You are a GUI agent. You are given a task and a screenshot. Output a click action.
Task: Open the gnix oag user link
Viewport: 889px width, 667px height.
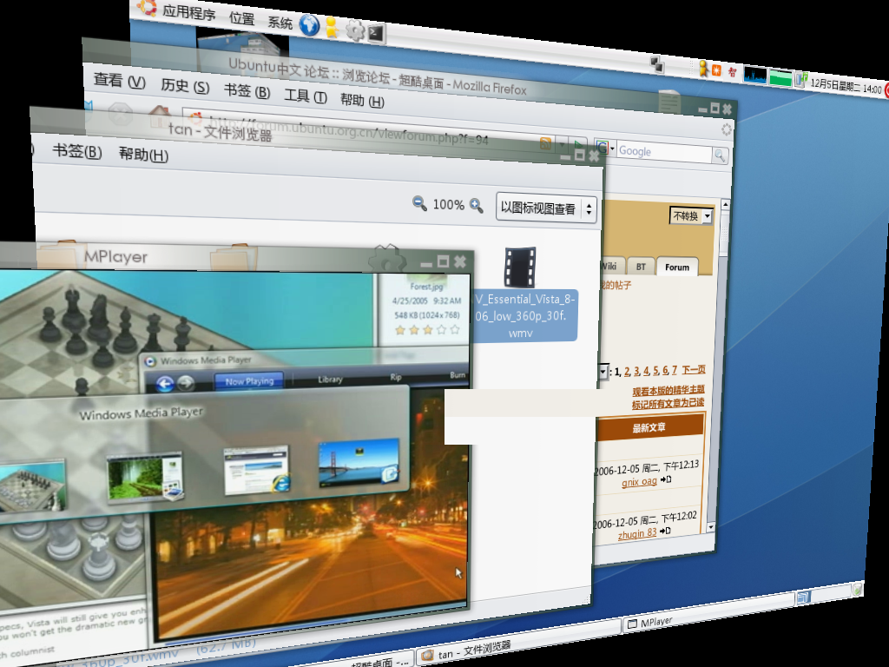[639, 481]
